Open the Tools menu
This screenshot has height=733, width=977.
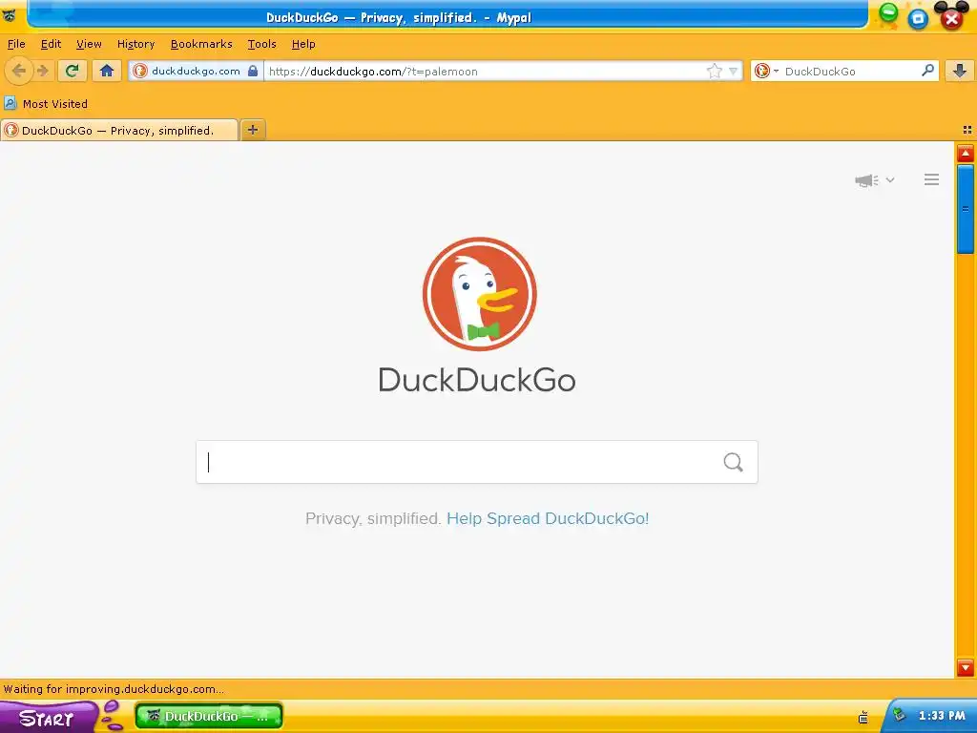click(261, 44)
